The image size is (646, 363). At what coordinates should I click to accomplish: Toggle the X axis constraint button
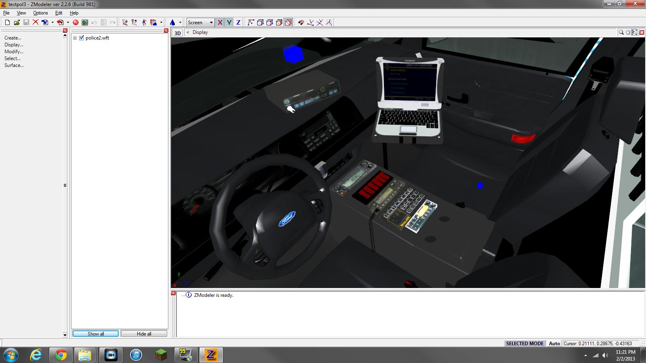(220, 23)
